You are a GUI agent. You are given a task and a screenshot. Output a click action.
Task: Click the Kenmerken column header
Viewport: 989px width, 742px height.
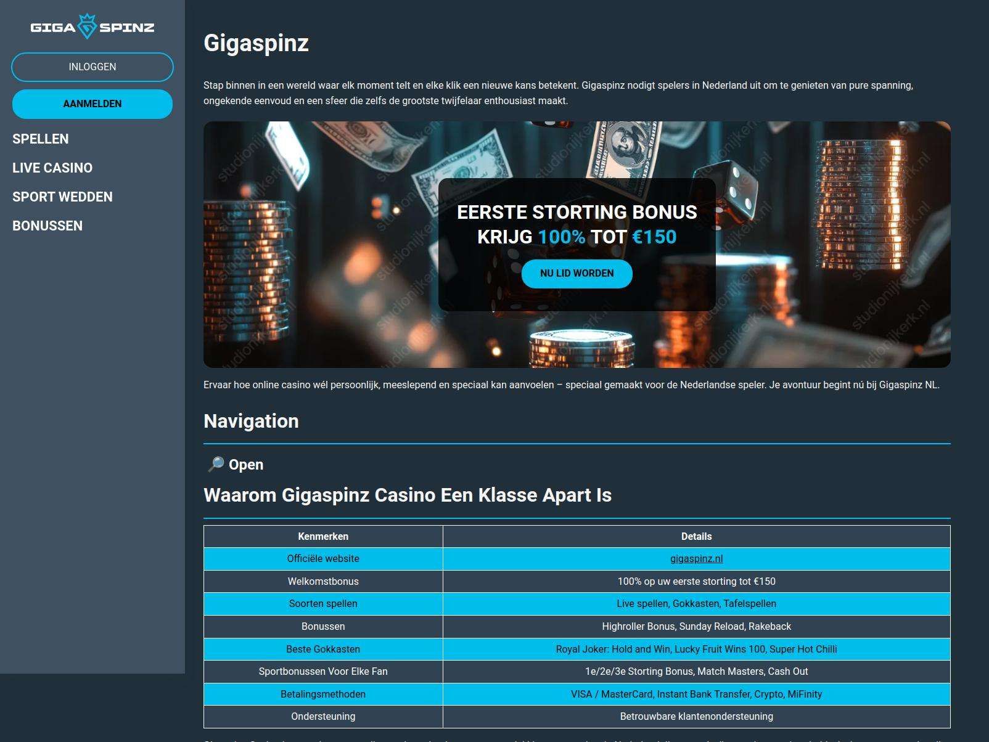pyautogui.click(x=323, y=536)
